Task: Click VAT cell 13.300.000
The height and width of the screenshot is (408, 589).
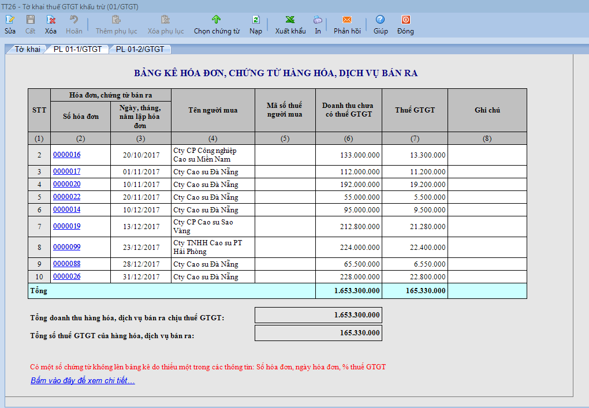Action: pos(415,155)
